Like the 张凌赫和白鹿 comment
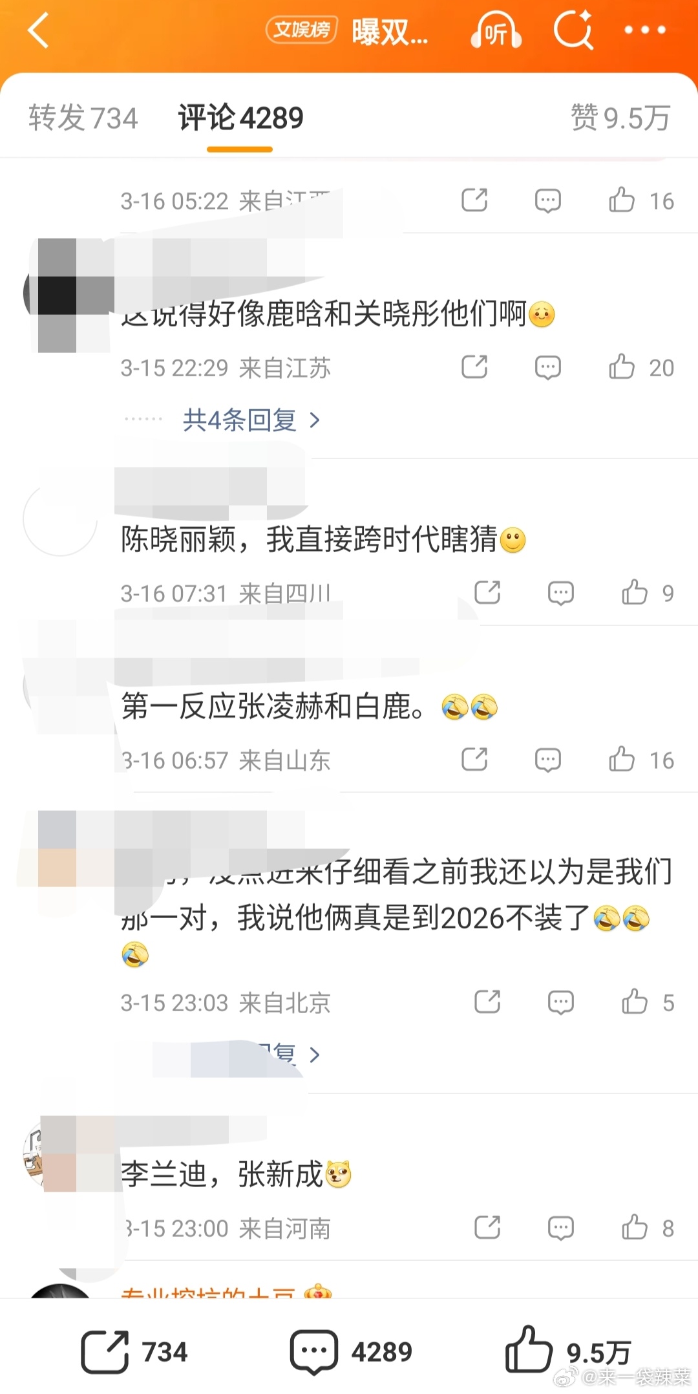This screenshot has width=698, height=1394. (622, 760)
